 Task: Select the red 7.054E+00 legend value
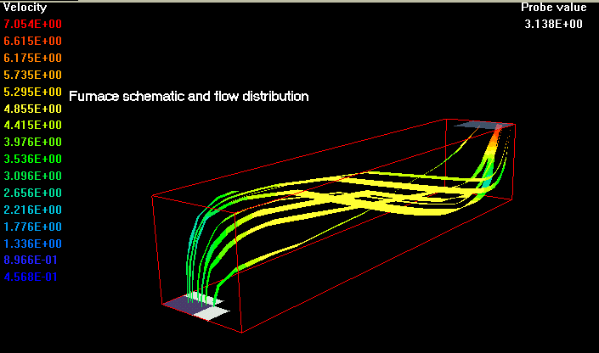click(x=32, y=25)
